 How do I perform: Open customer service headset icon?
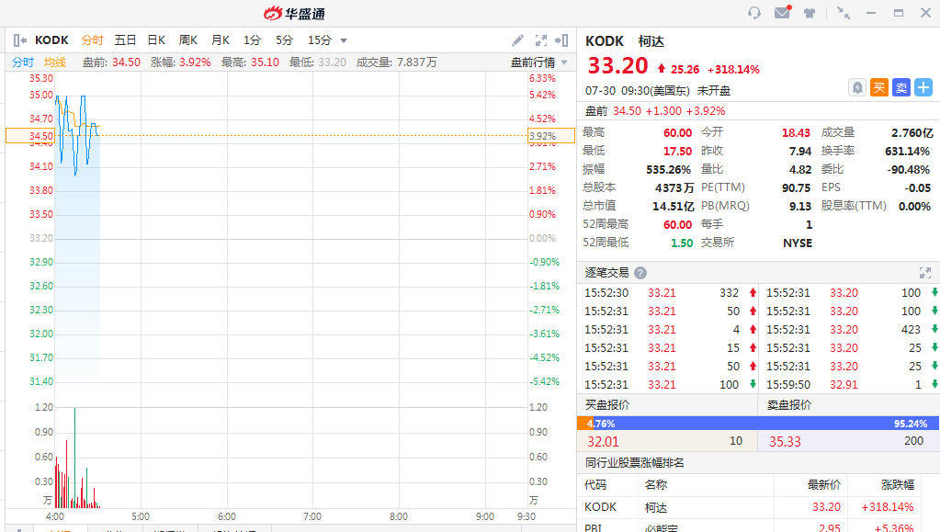pyautogui.click(x=754, y=13)
